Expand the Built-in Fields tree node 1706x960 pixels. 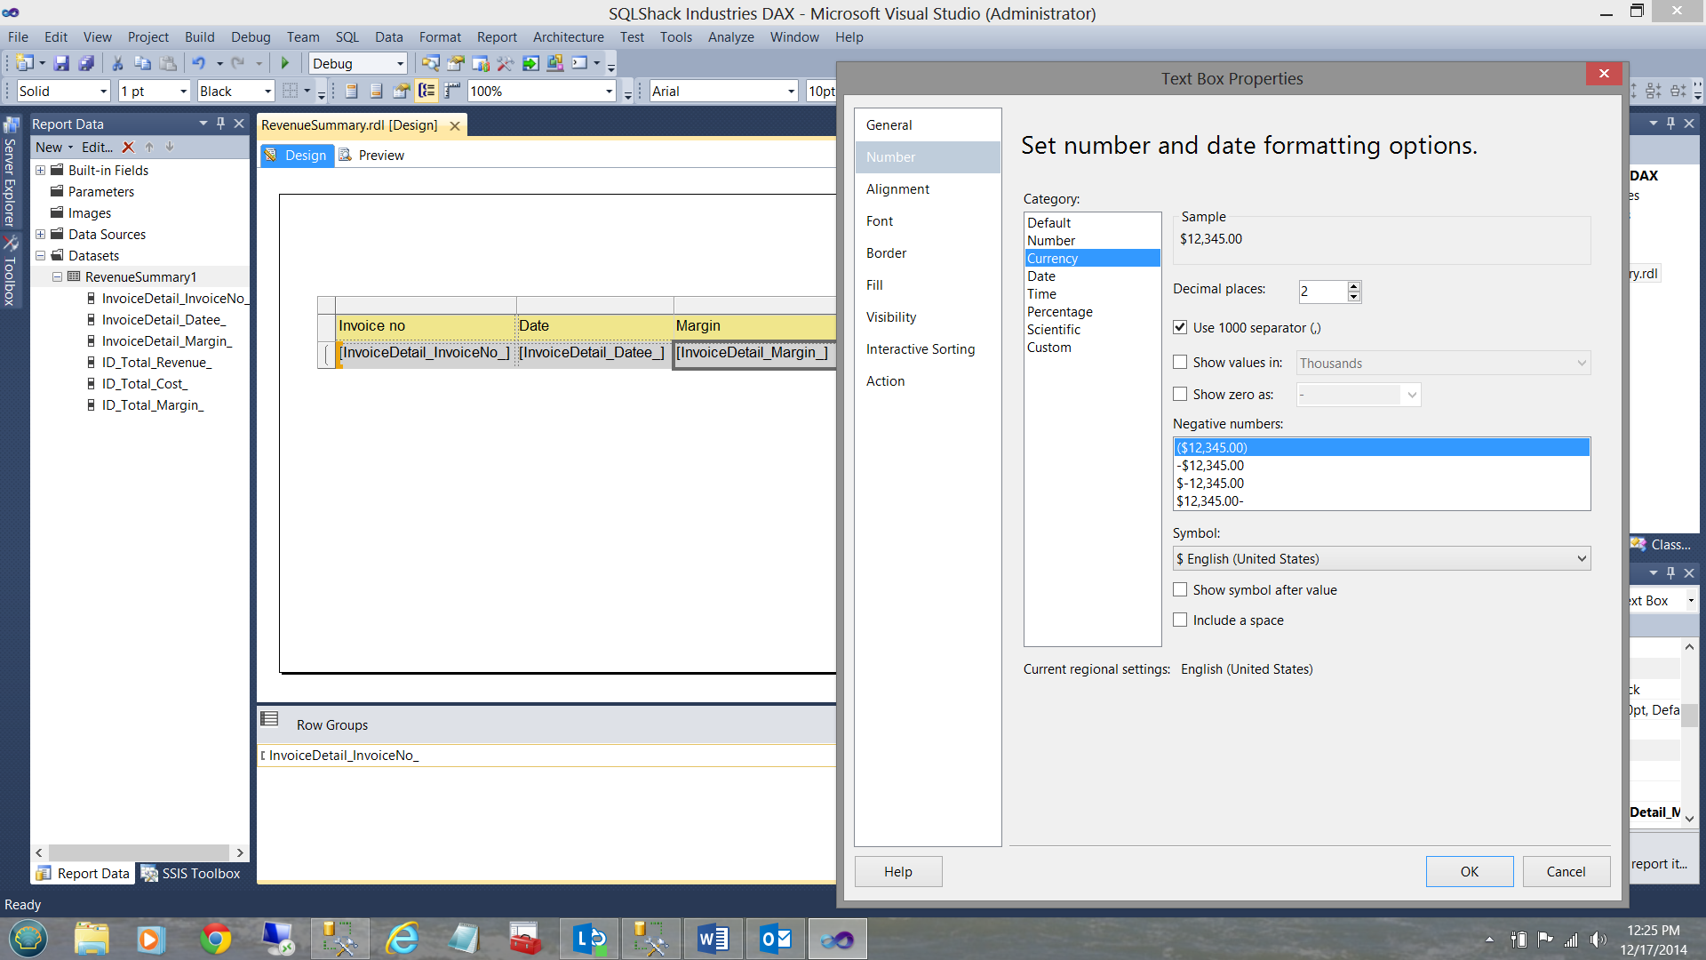tap(40, 171)
